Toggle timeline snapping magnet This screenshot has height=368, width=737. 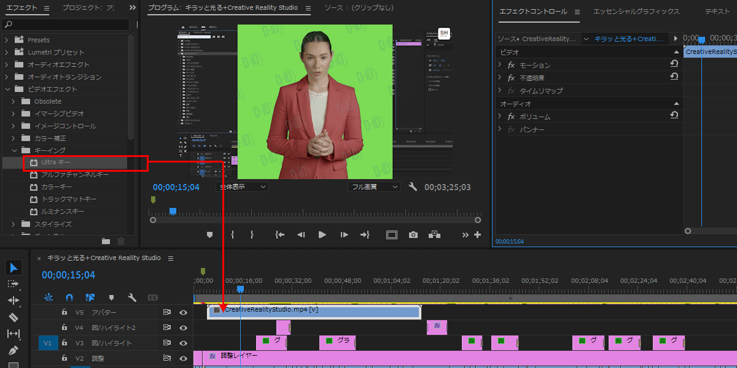(x=69, y=297)
